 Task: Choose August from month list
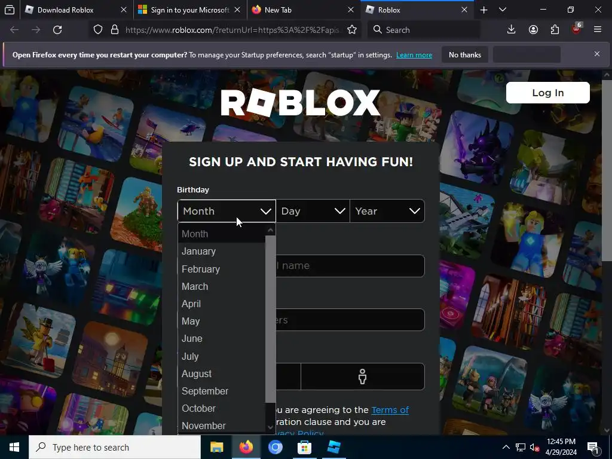(x=222, y=374)
